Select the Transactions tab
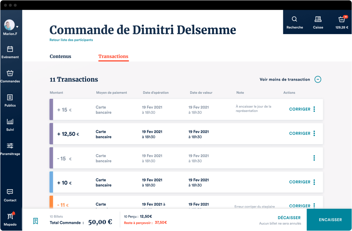This screenshot has width=352, height=231. 113,56
